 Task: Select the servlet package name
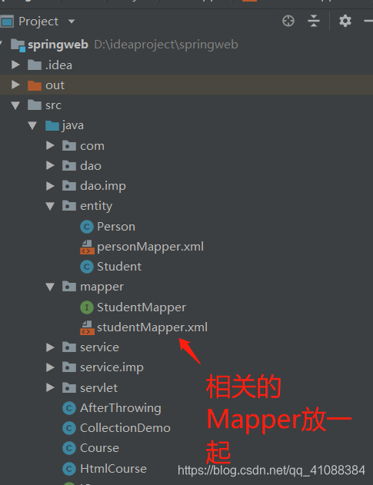coord(98,388)
